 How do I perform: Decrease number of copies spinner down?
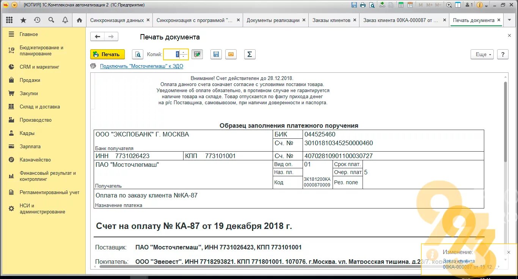tap(184, 56)
